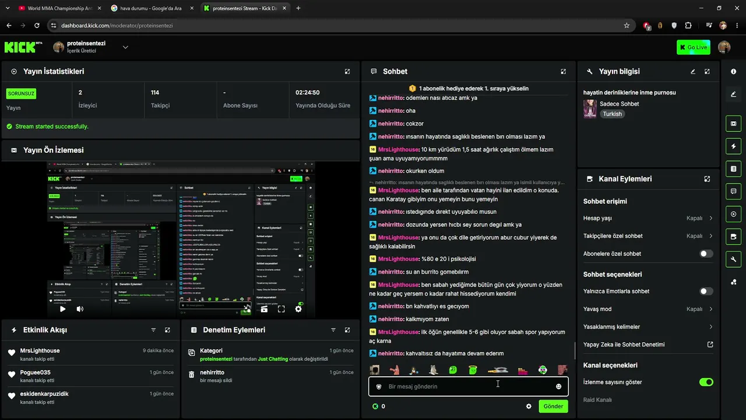Screen dimensions: 746x420
Task: Enter fullscreen on the stream preview
Action: (x=281, y=309)
